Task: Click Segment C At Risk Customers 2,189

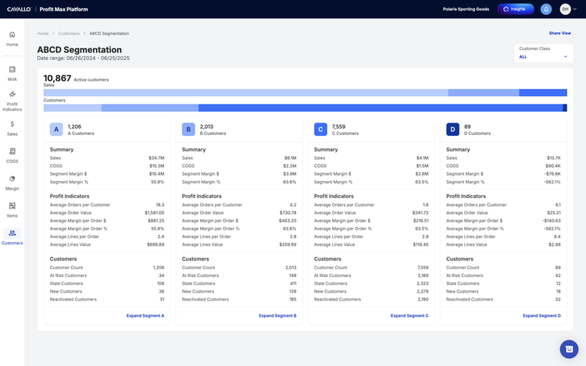Action: pos(423,275)
